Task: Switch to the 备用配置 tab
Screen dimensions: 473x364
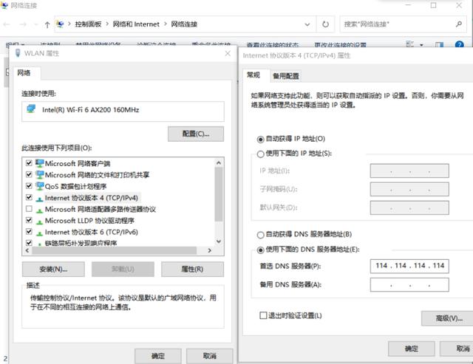Action: point(286,76)
